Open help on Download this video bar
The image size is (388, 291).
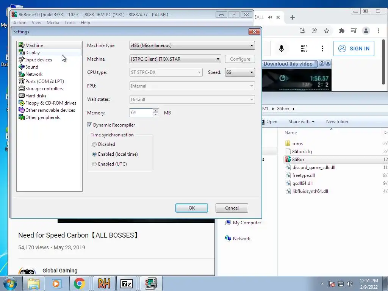coord(322,63)
